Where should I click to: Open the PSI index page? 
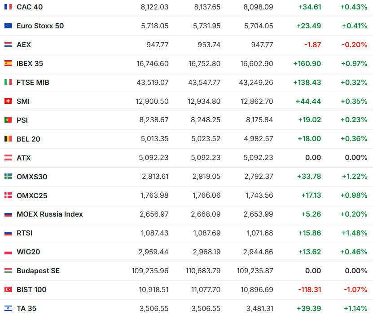tap(22, 120)
